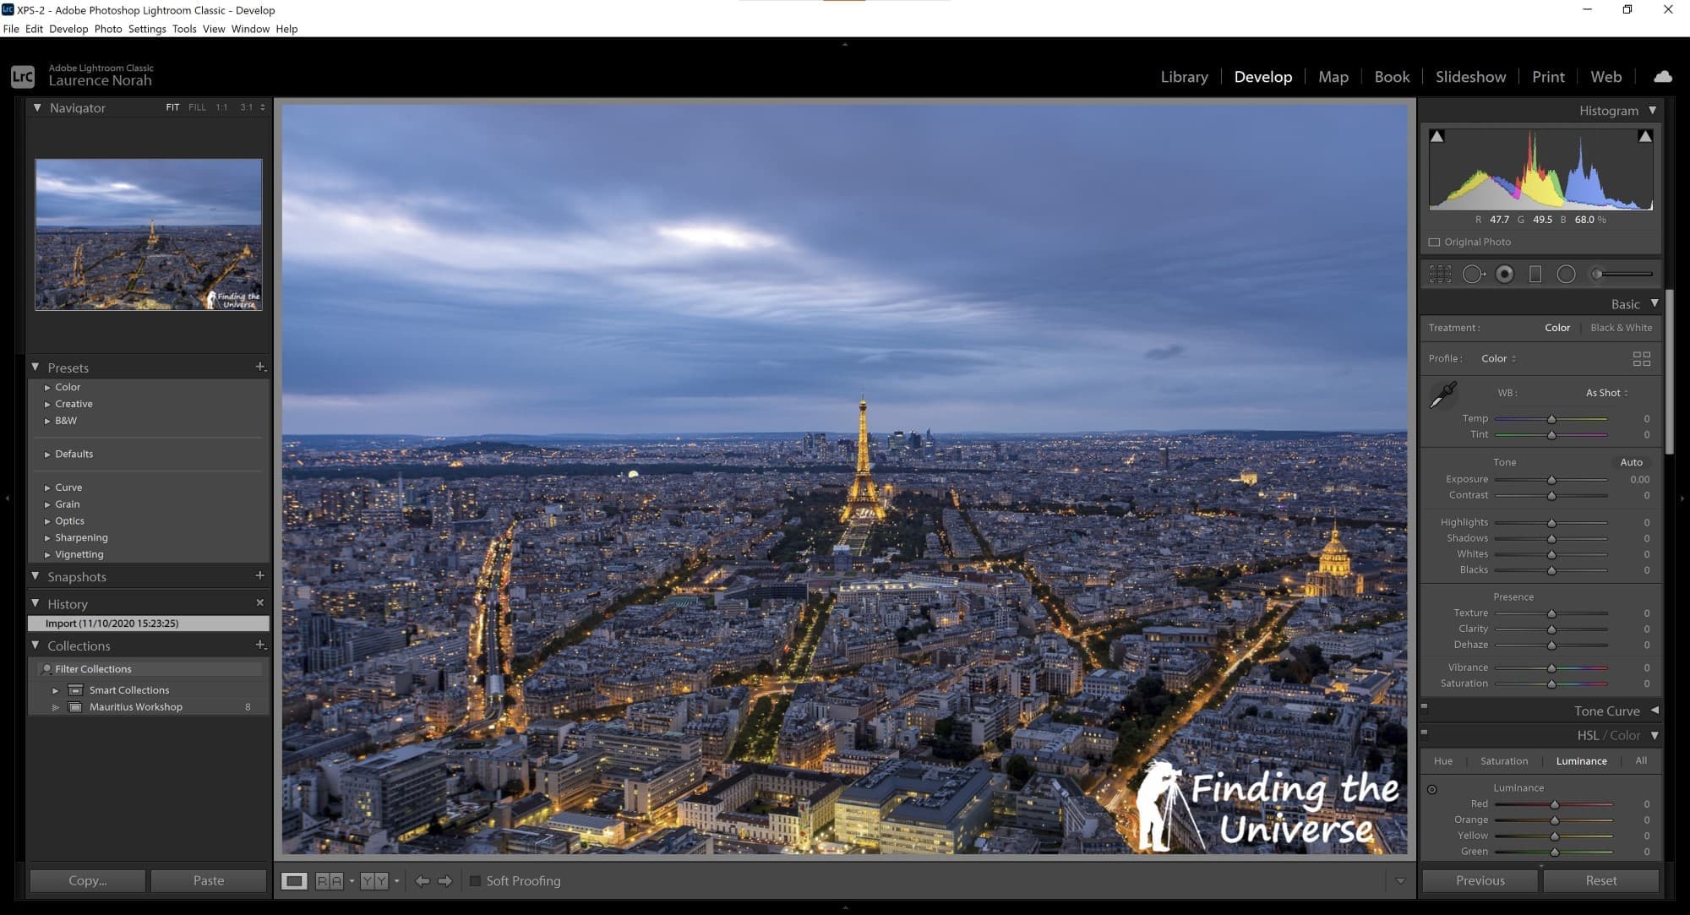
Task: Switch to Loupe view button
Action: click(x=294, y=881)
